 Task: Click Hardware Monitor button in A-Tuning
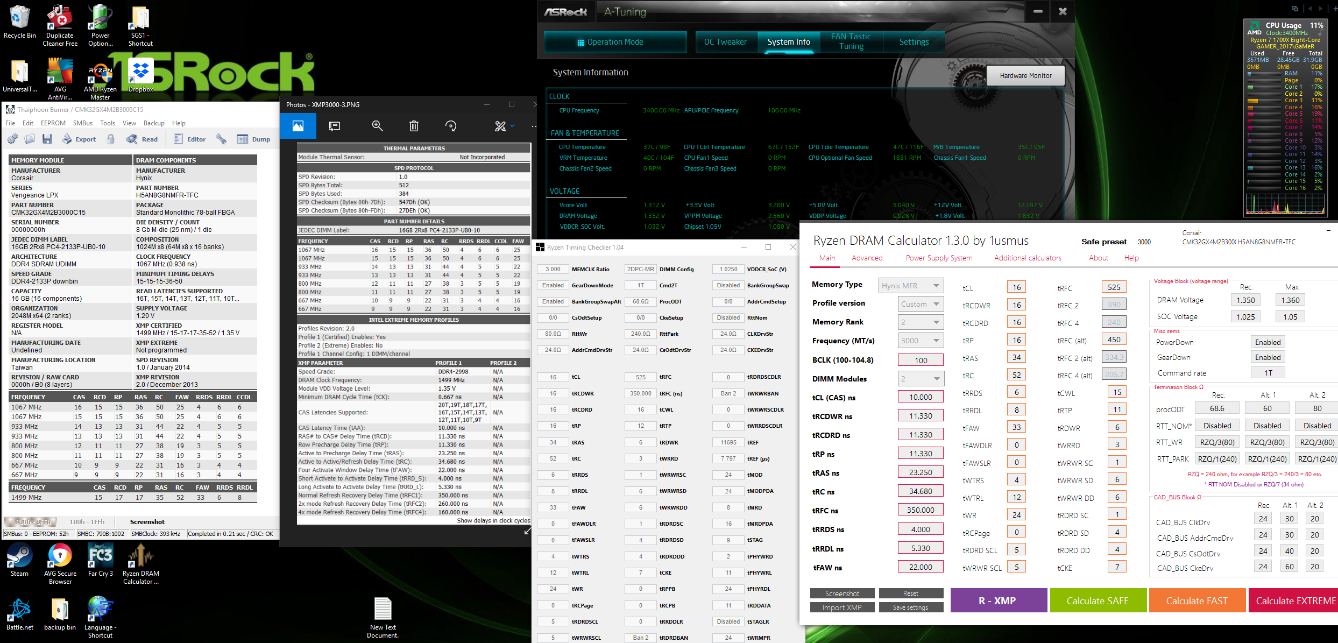point(1025,76)
